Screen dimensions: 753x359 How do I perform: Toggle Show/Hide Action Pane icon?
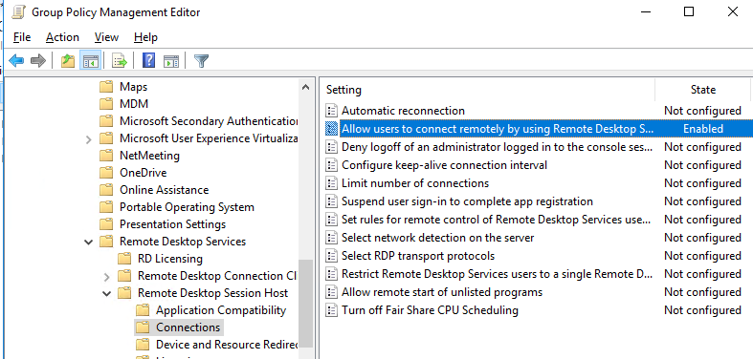171,61
